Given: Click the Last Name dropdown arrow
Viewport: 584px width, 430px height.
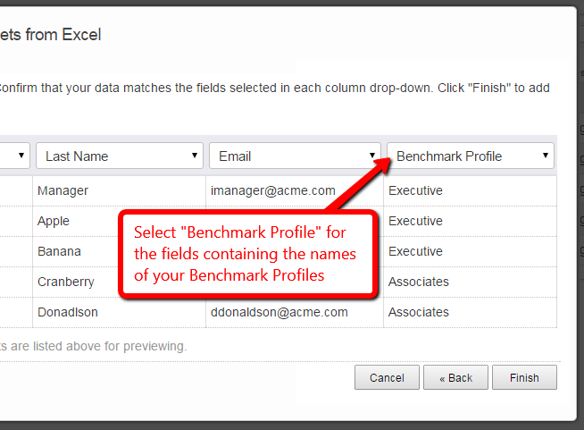Looking at the screenshot, I should (195, 156).
